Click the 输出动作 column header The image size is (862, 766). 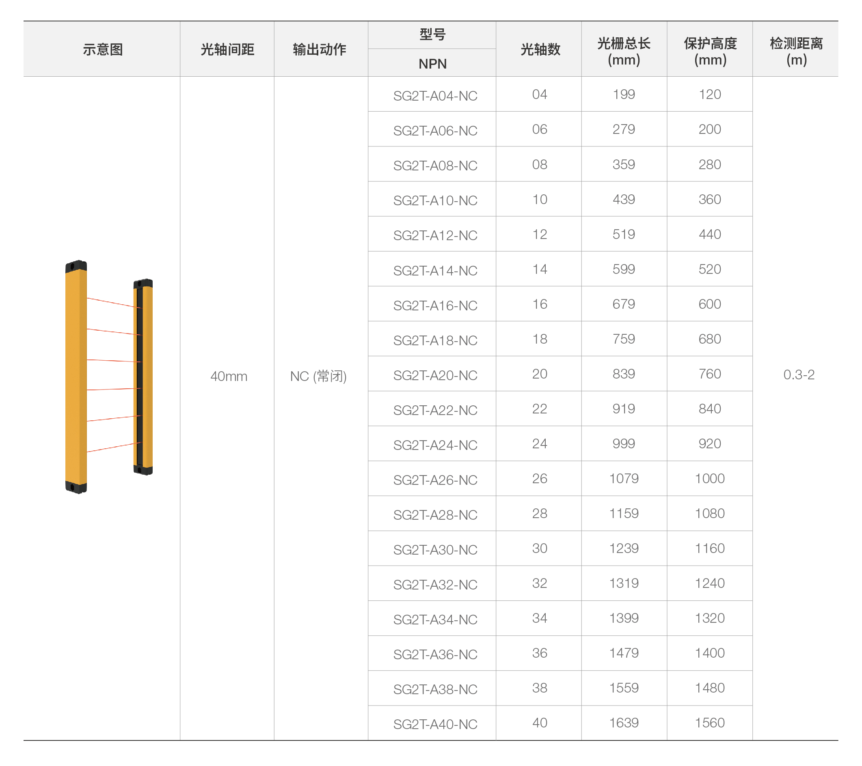point(320,49)
